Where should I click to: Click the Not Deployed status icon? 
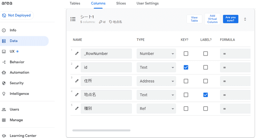click(4, 15)
